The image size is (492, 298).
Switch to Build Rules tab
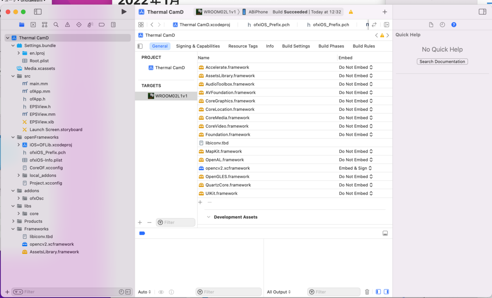pyautogui.click(x=364, y=46)
